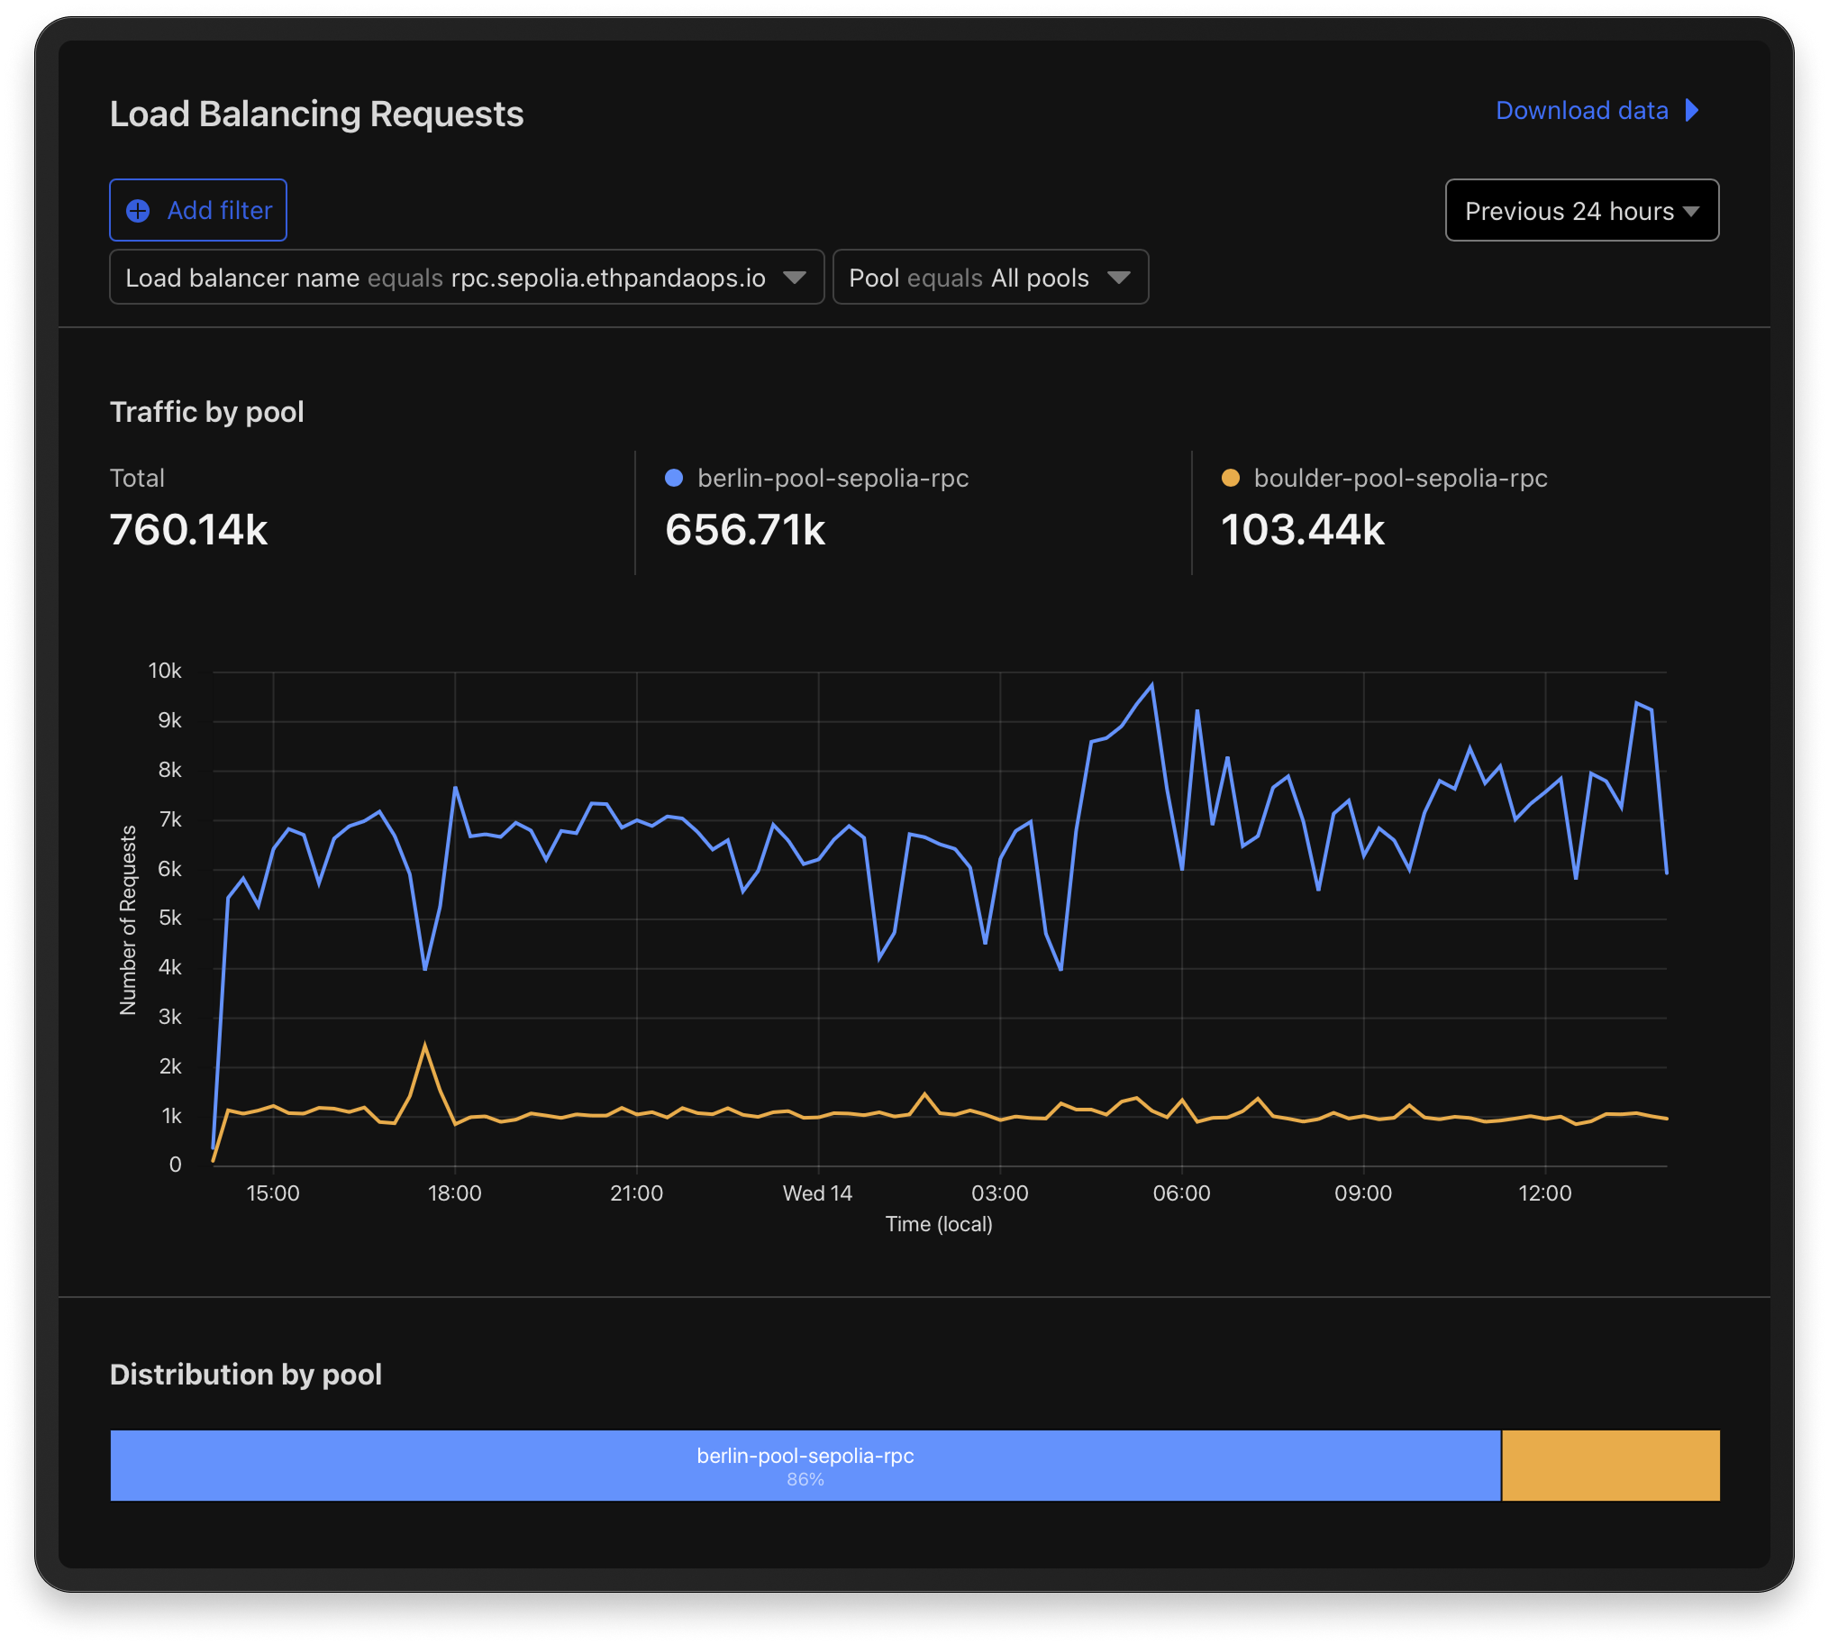This screenshot has height=1645, width=1829.
Task: Toggle boulder-pool-sepolia-rpc series visibility in legend
Action: pos(1401,478)
